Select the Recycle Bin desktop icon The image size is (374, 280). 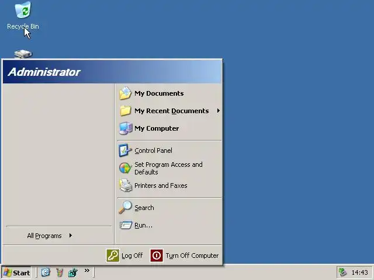tap(23, 16)
